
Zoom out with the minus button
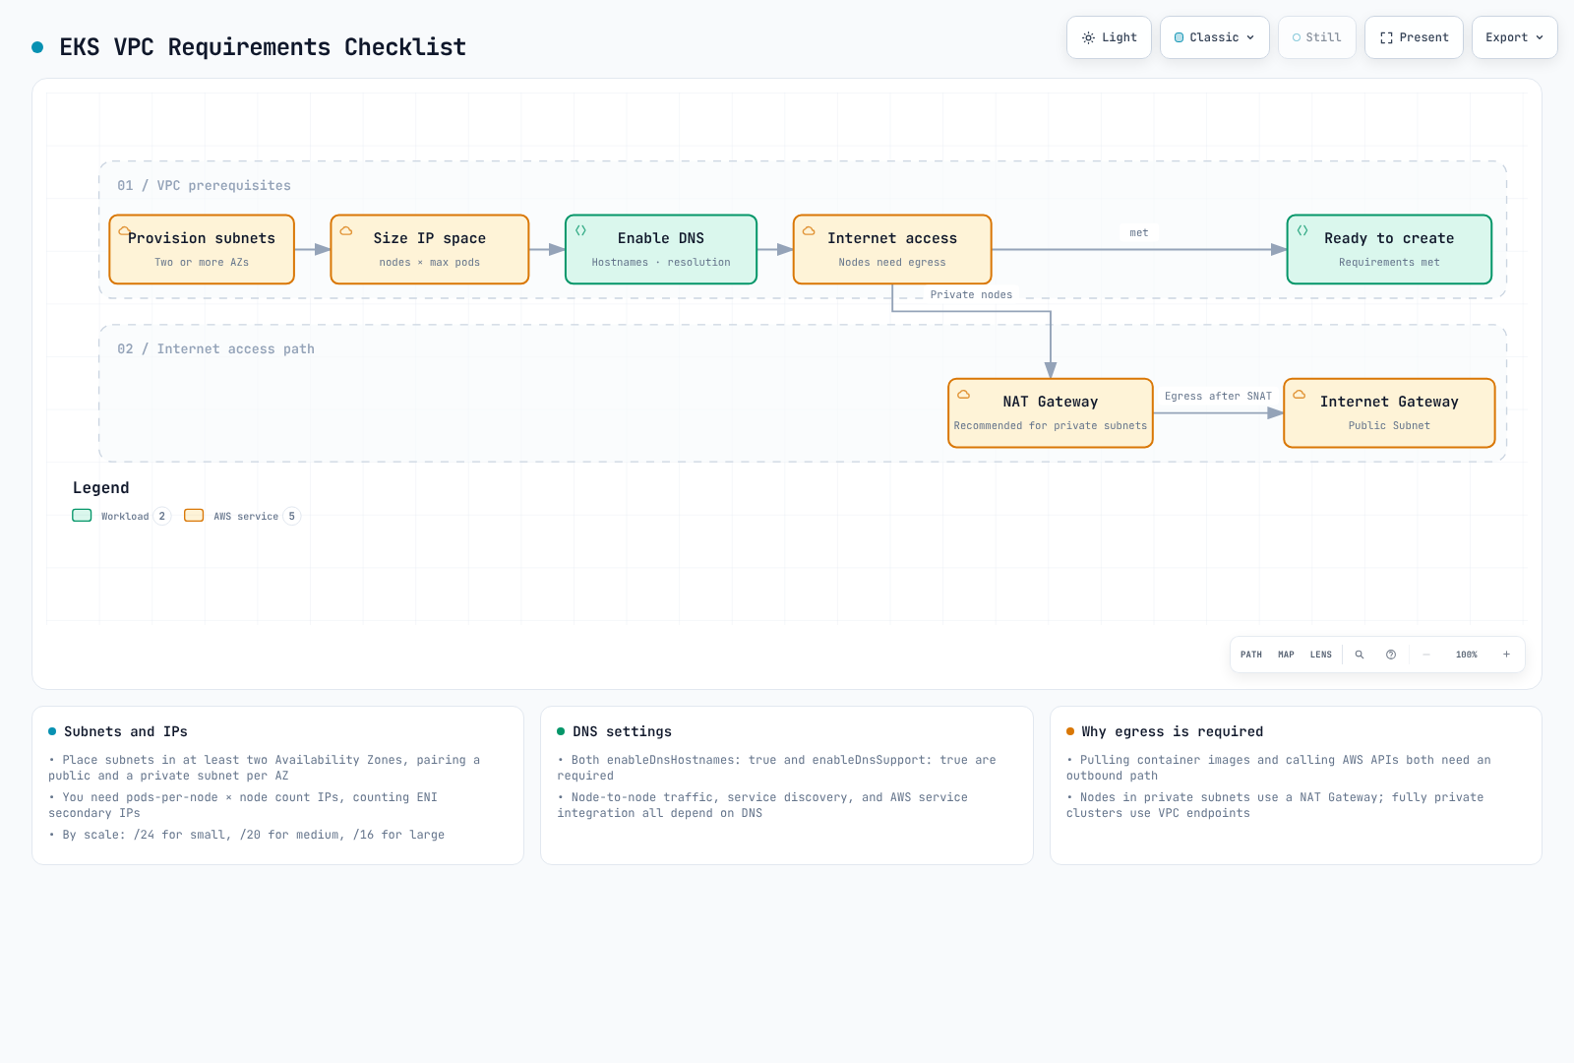click(x=1426, y=655)
